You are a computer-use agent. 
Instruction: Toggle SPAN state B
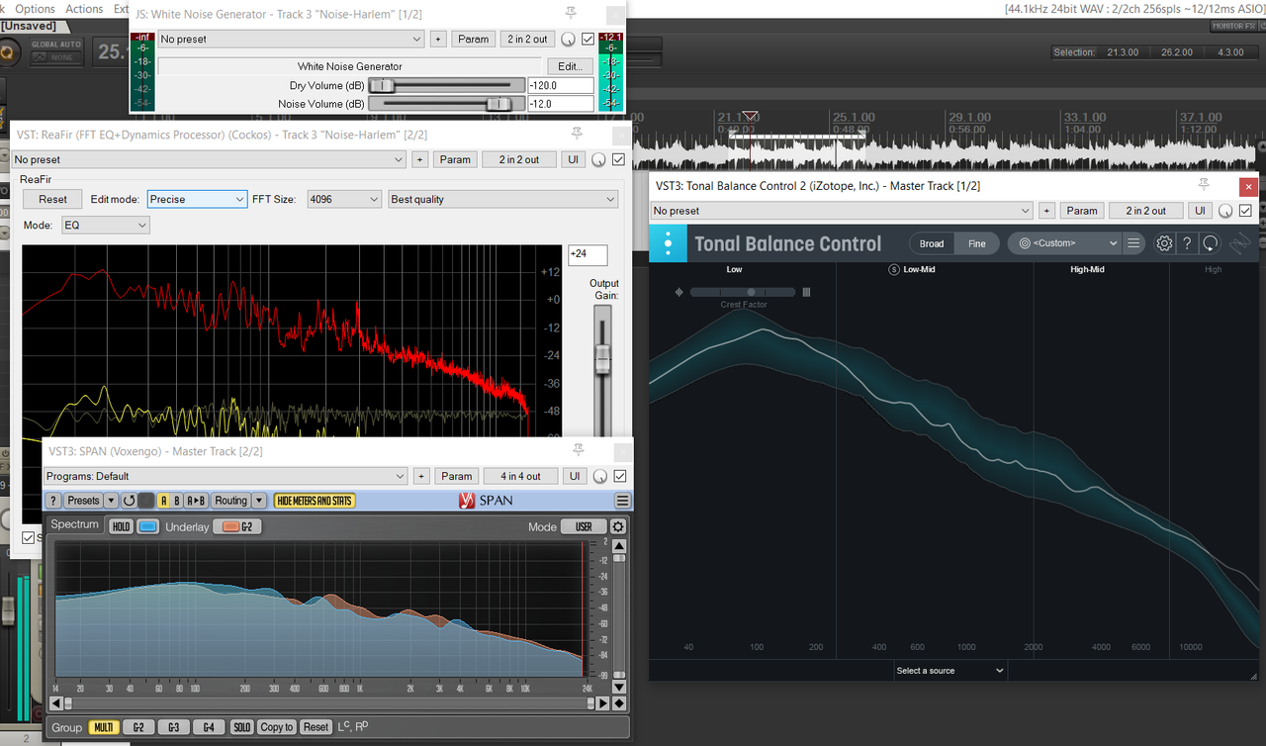[x=177, y=501]
